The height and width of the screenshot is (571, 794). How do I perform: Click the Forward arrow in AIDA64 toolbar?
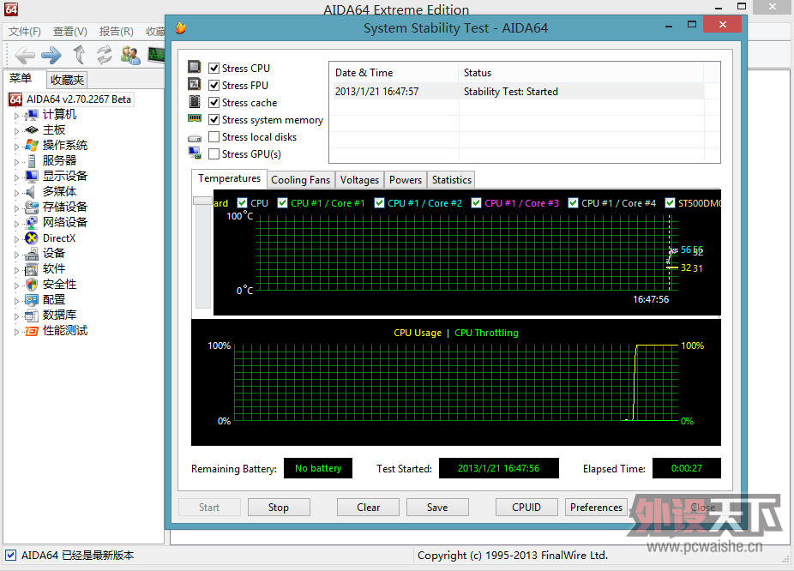(x=51, y=55)
